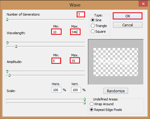Screen dimensions: 150x119
Task: Click the wave effect preview thumbnail
Action: tap(116, 62)
